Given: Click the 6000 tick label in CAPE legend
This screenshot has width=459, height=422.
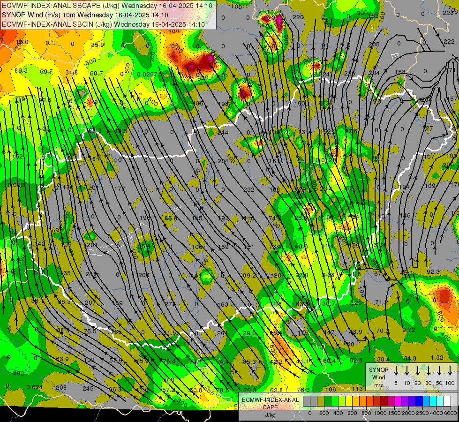Looking at the screenshot, I should coord(451,413).
